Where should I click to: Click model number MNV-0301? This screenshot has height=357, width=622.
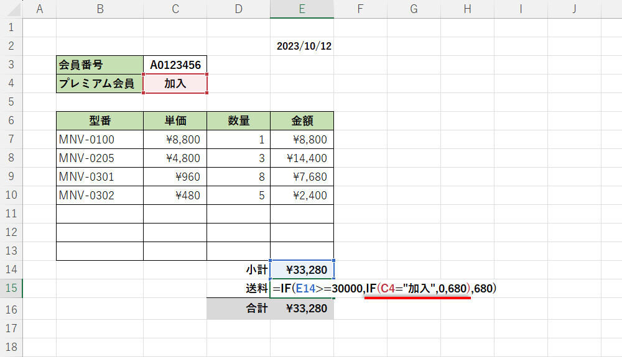pos(100,176)
